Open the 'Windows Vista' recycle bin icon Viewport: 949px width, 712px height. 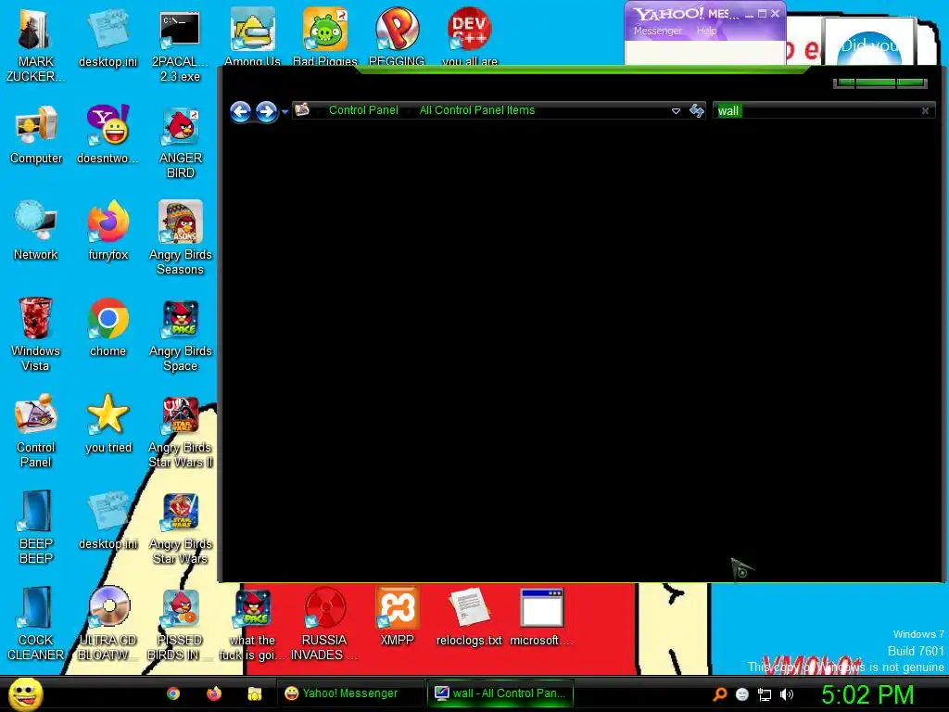(x=35, y=335)
